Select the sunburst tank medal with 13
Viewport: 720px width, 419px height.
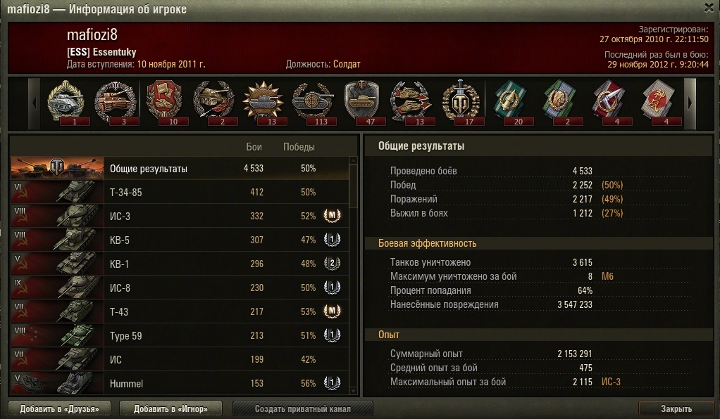click(263, 103)
